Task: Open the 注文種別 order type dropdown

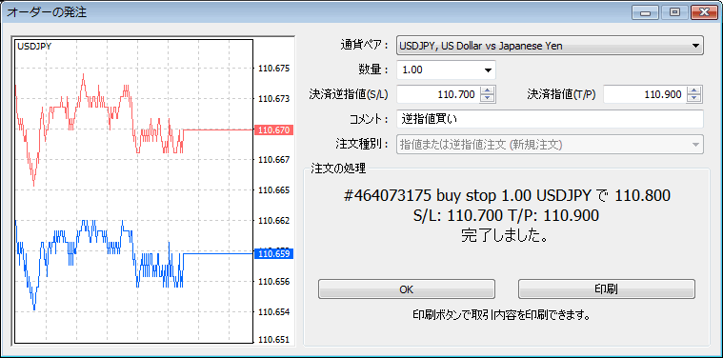Action: click(695, 144)
